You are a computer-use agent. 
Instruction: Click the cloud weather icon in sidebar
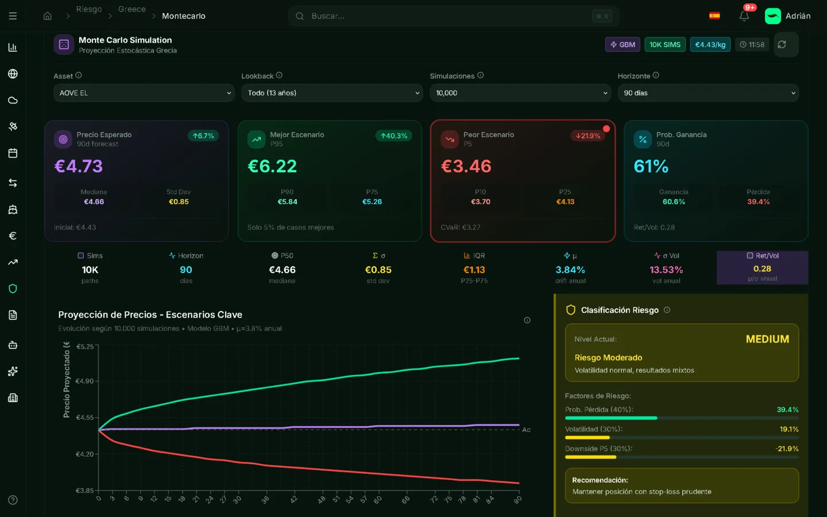point(13,100)
